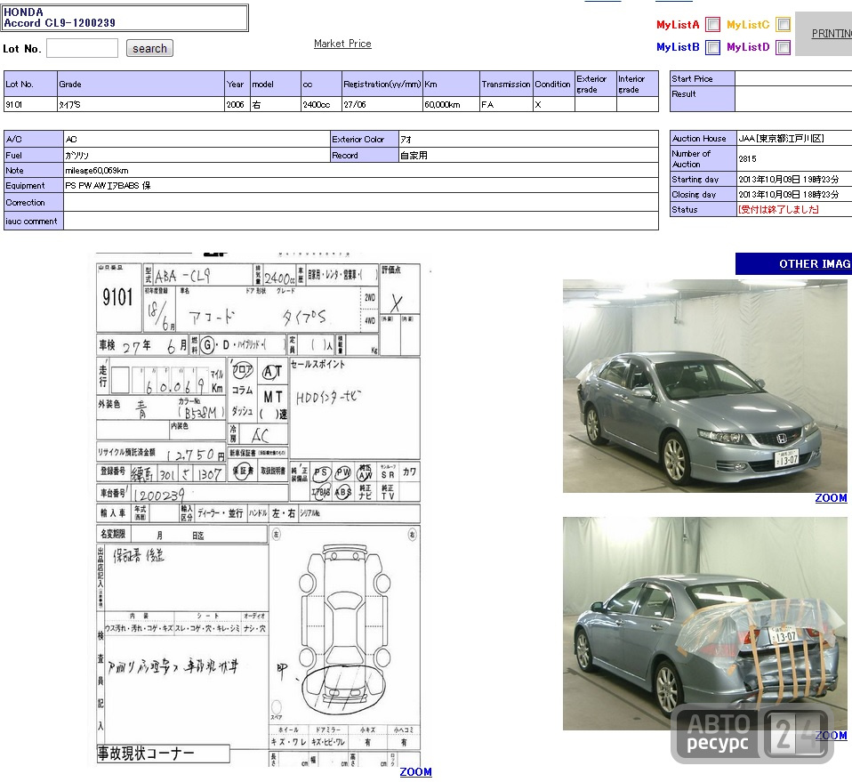Screen dimensions: 852x782
Task: Select the HONDA Accord CL9-1200239 title
Action: [60, 18]
